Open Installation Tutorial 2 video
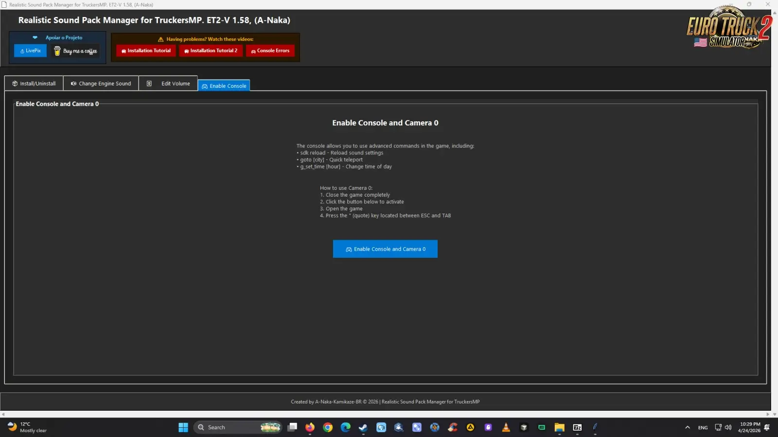The height and width of the screenshot is (437, 778). 211,50
